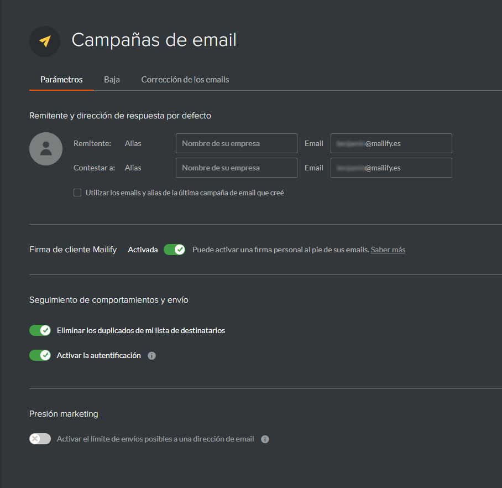Click the yellow paper plane campaign icon
Image resolution: width=502 pixels, height=488 pixels.
pyautogui.click(x=45, y=41)
